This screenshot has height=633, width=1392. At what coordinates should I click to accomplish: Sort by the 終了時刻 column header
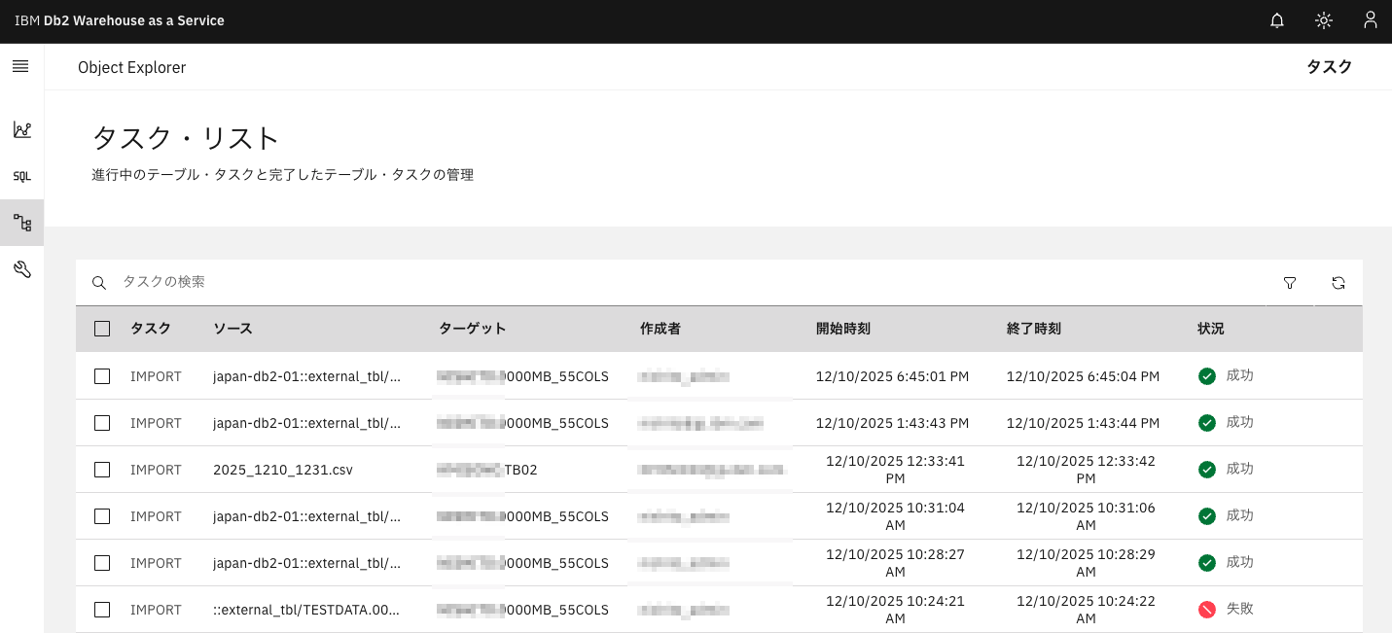pyautogui.click(x=1033, y=329)
